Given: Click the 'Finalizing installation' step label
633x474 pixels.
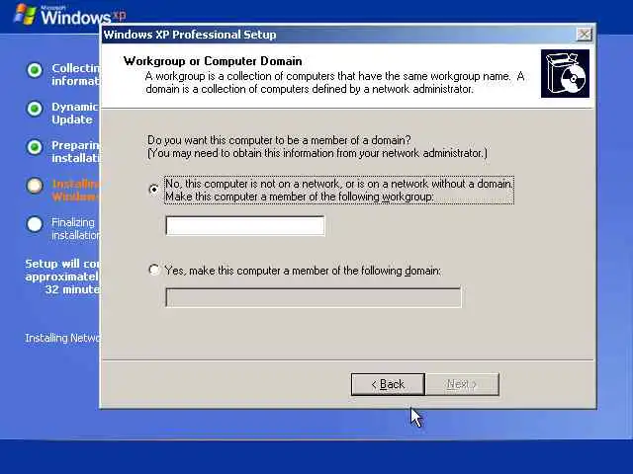Looking at the screenshot, I should (75, 228).
